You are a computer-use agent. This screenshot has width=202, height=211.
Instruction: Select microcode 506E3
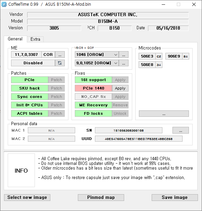point(147,56)
